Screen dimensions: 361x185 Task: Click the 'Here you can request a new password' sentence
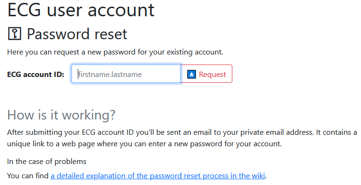pyautogui.click(x=115, y=52)
